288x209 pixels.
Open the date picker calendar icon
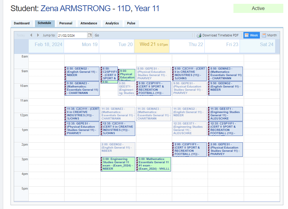pos(90,35)
